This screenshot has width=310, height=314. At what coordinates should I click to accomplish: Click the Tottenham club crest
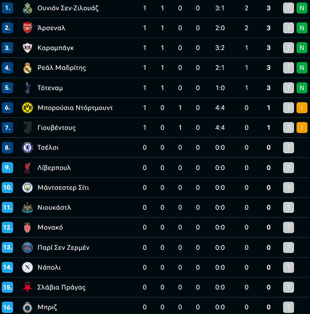point(27,88)
